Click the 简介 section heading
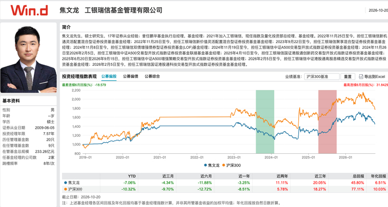388x207 pixels. pyautogui.click(x=66, y=27)
